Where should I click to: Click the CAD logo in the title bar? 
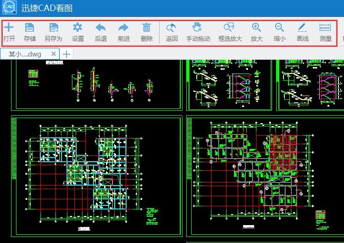[9, 8]
